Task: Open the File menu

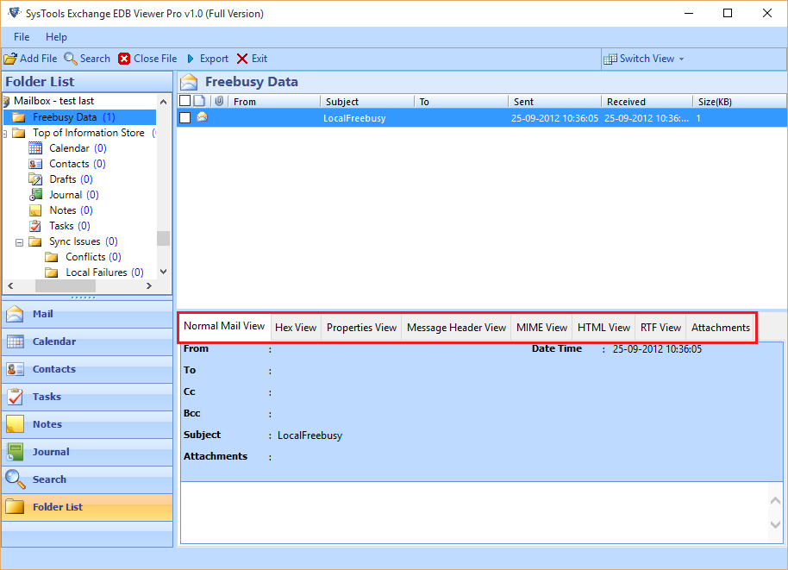Action: tap(22, 37)
